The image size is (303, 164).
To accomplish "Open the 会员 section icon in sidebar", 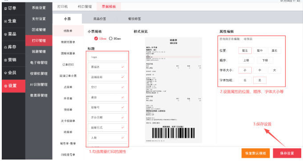I will point(5,73).
